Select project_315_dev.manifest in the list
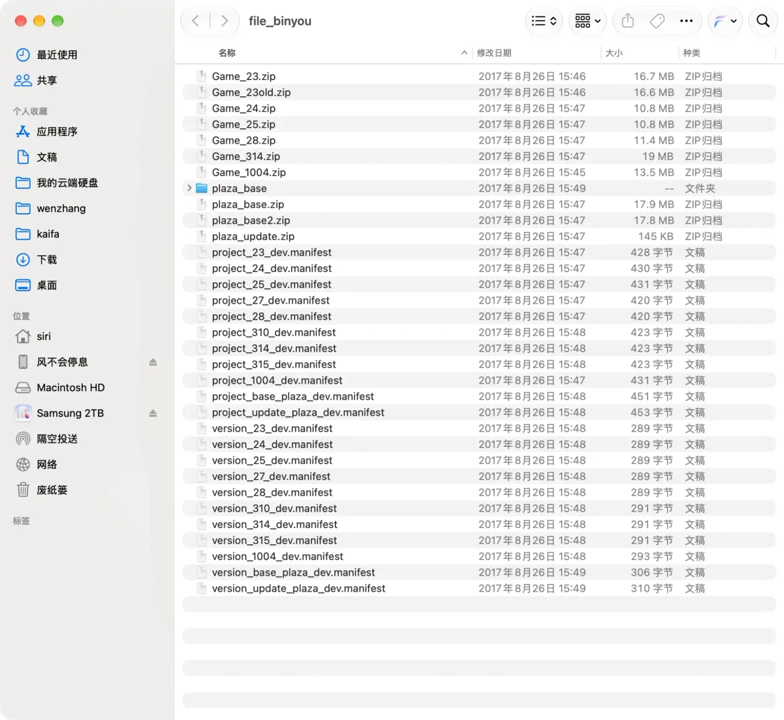784x720 pixels. point(479,364)
